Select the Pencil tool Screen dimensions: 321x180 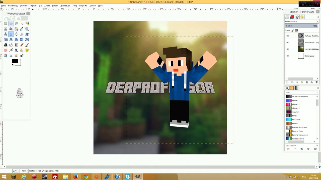point(22,45)
